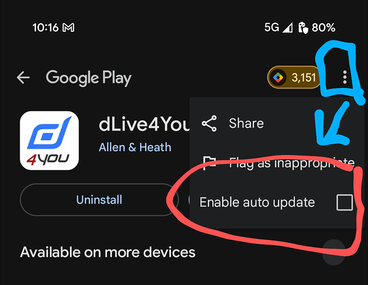Click the dLive4You app title

pos(144,124)
